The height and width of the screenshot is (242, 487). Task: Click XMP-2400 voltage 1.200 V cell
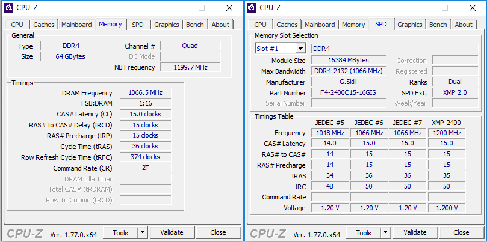point(447,208)
